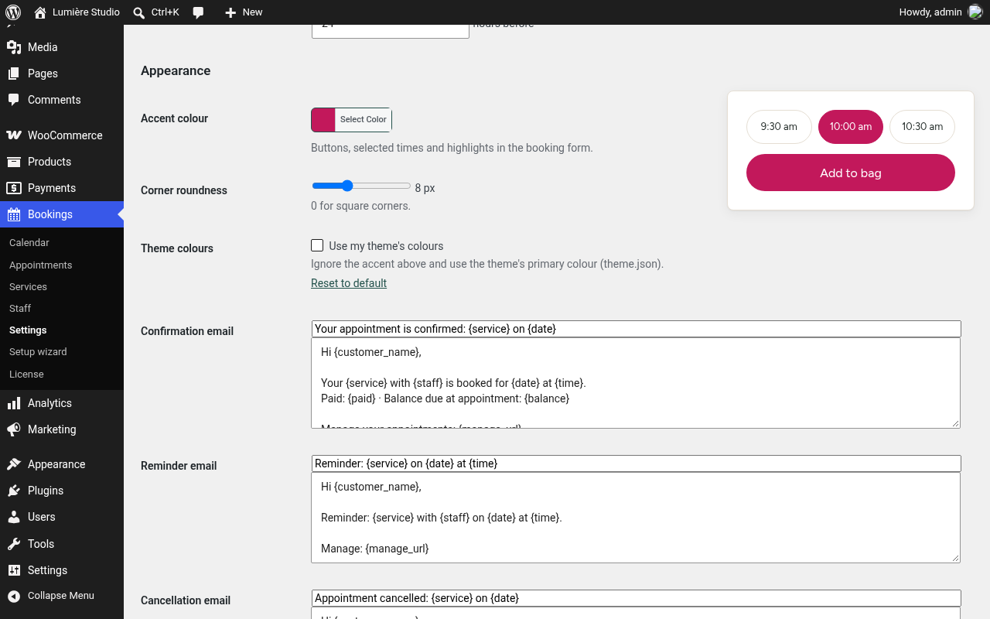Click the Analytics bar chart icon
This screenshot has width=990, height=619.
tap(14, 403)
